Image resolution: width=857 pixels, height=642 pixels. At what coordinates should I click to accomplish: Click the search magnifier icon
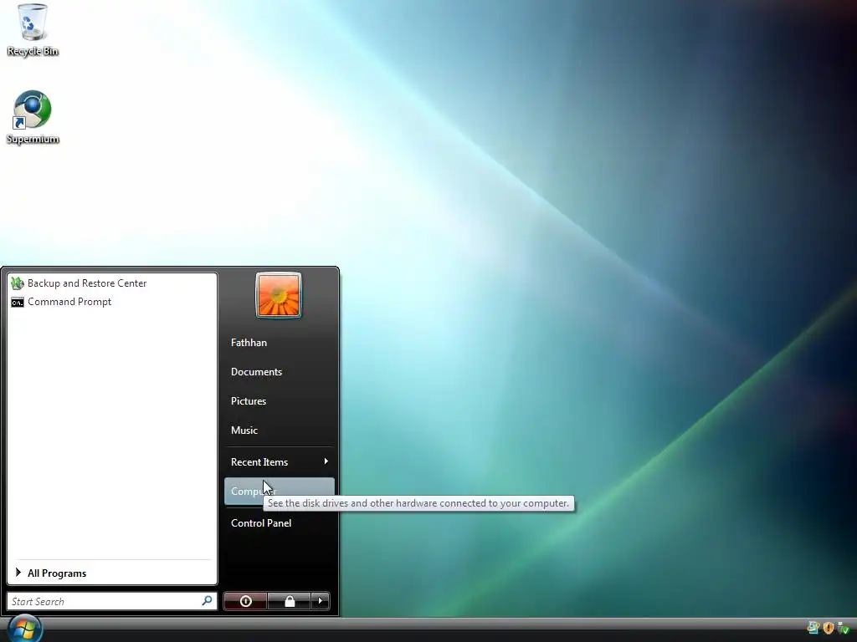point(208,601)
